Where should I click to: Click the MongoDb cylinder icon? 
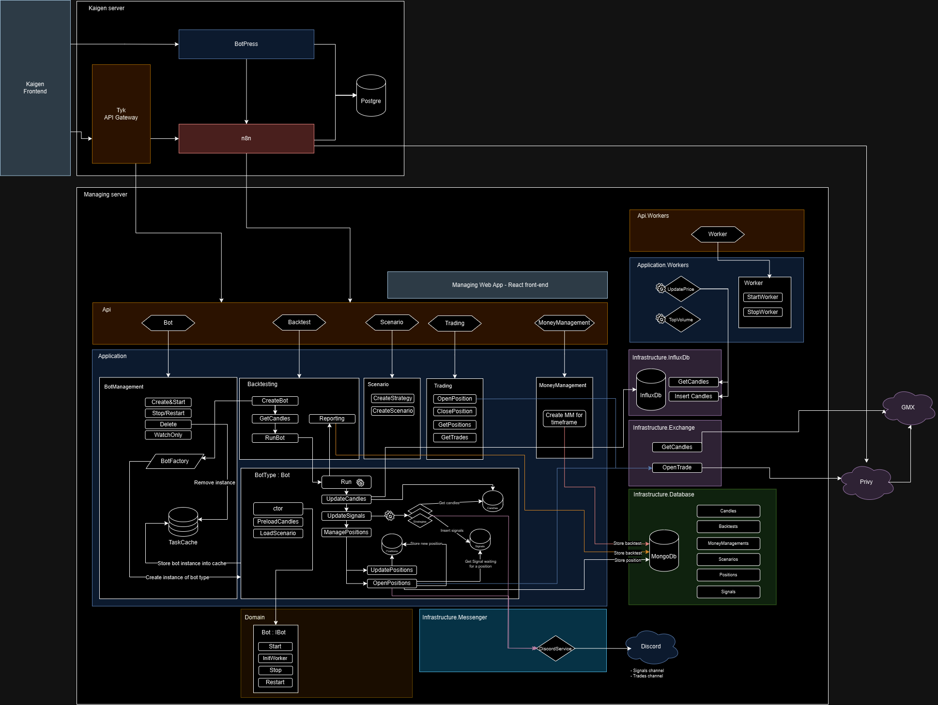pyautogui.click(x=663, y=551)
